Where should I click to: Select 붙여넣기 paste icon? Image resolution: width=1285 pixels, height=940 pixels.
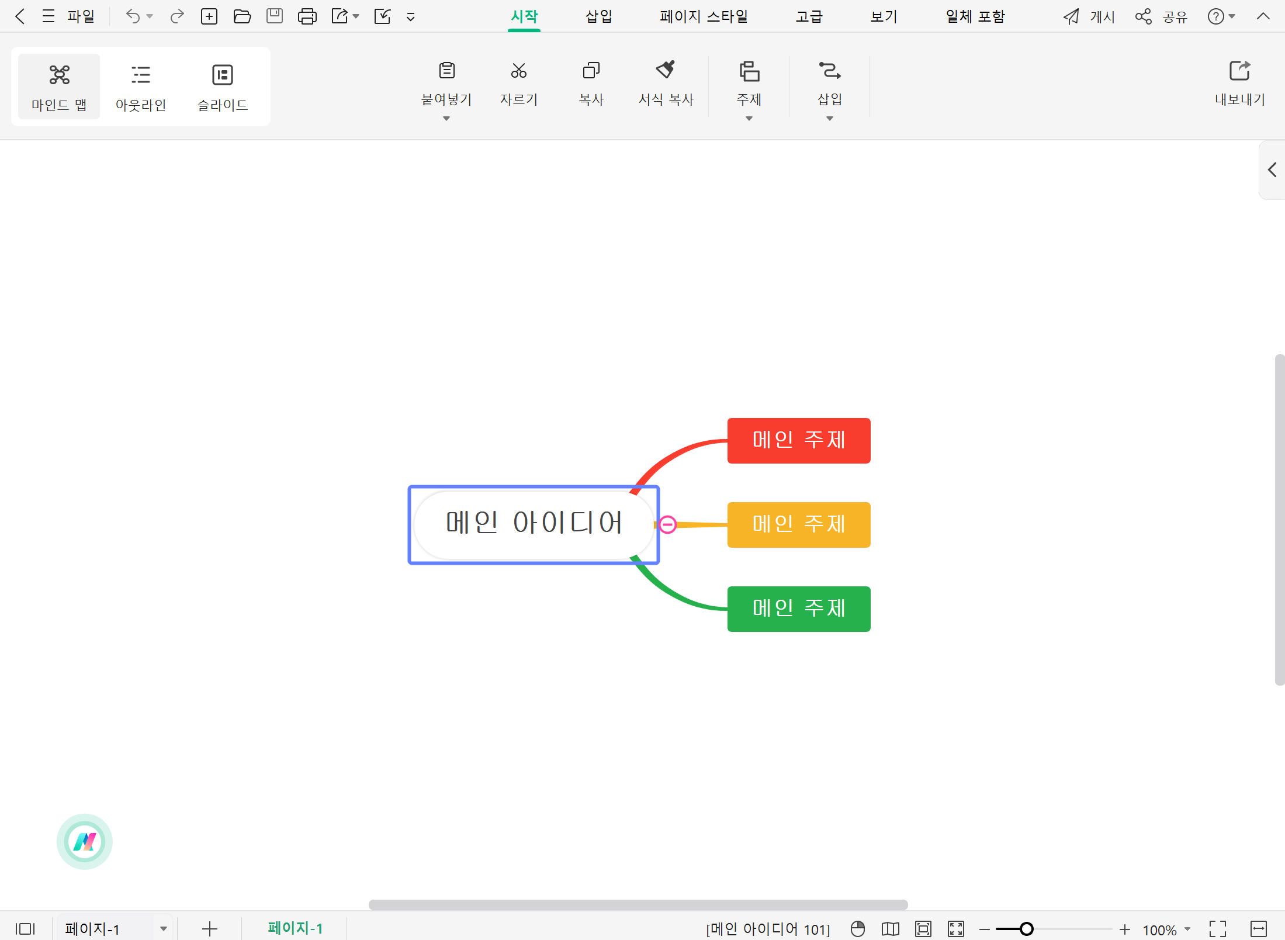click(447, 71)
